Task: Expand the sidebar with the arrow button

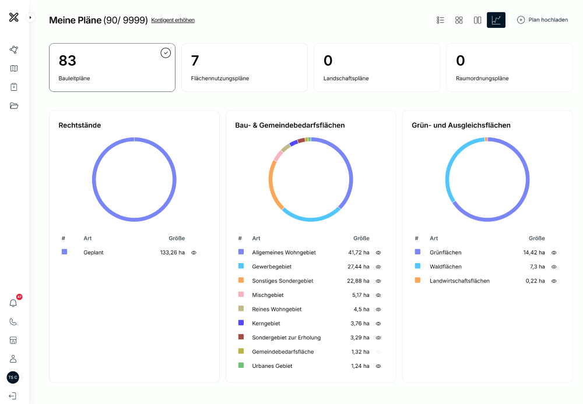Action: [30, 17]
